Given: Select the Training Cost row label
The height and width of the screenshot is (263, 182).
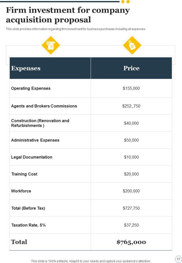Looking at the screenshot, I should 24,174.
